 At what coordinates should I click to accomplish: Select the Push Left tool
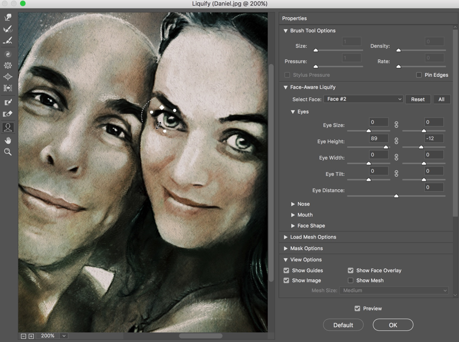[x=8, y=88]
